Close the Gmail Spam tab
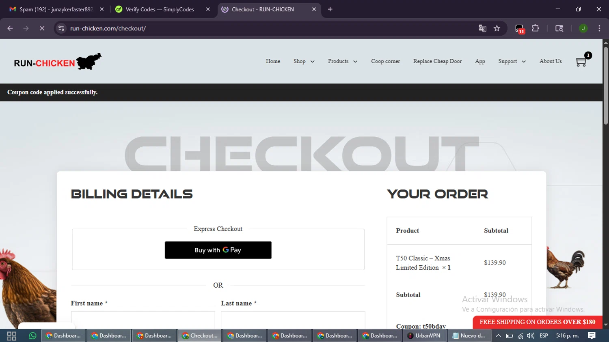 (102, 9)
